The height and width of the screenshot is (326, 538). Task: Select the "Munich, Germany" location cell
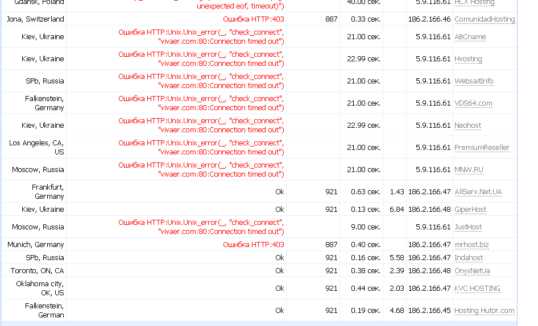tap(36, 245)
